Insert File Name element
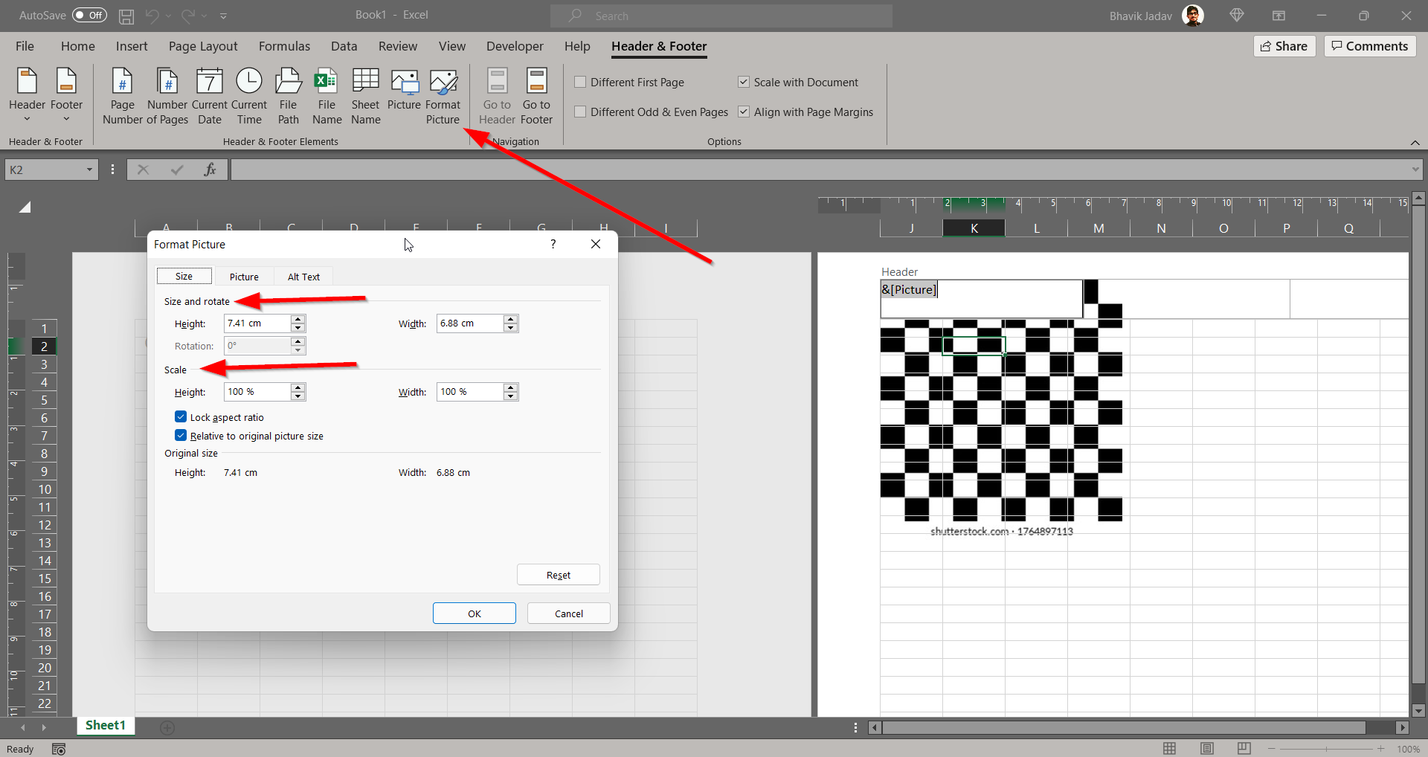 tap(327, 96)
